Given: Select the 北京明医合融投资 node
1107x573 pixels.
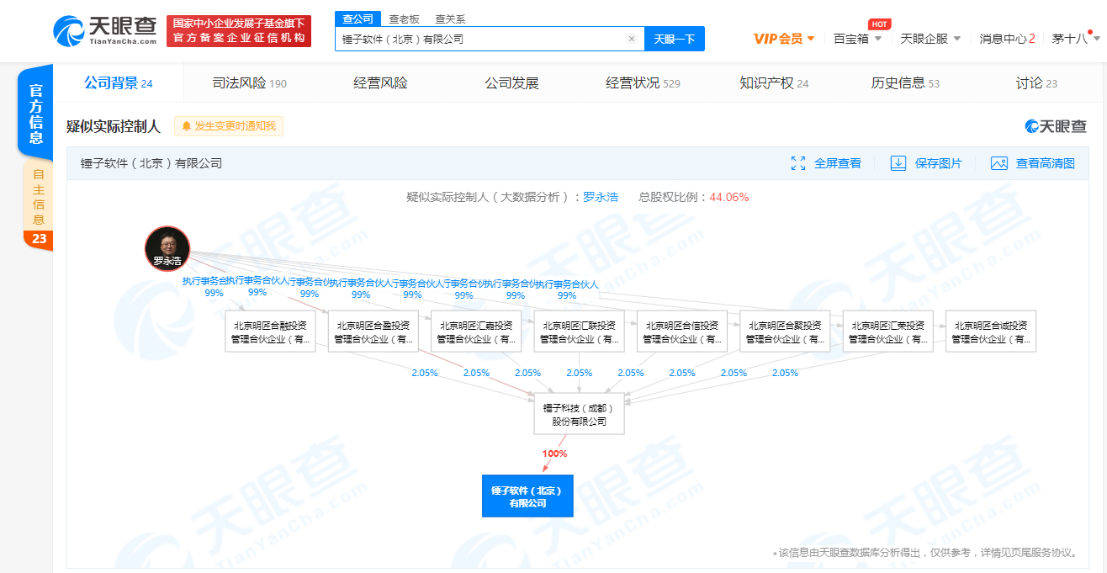Looking at the screenshot, I should coord(270,332).
